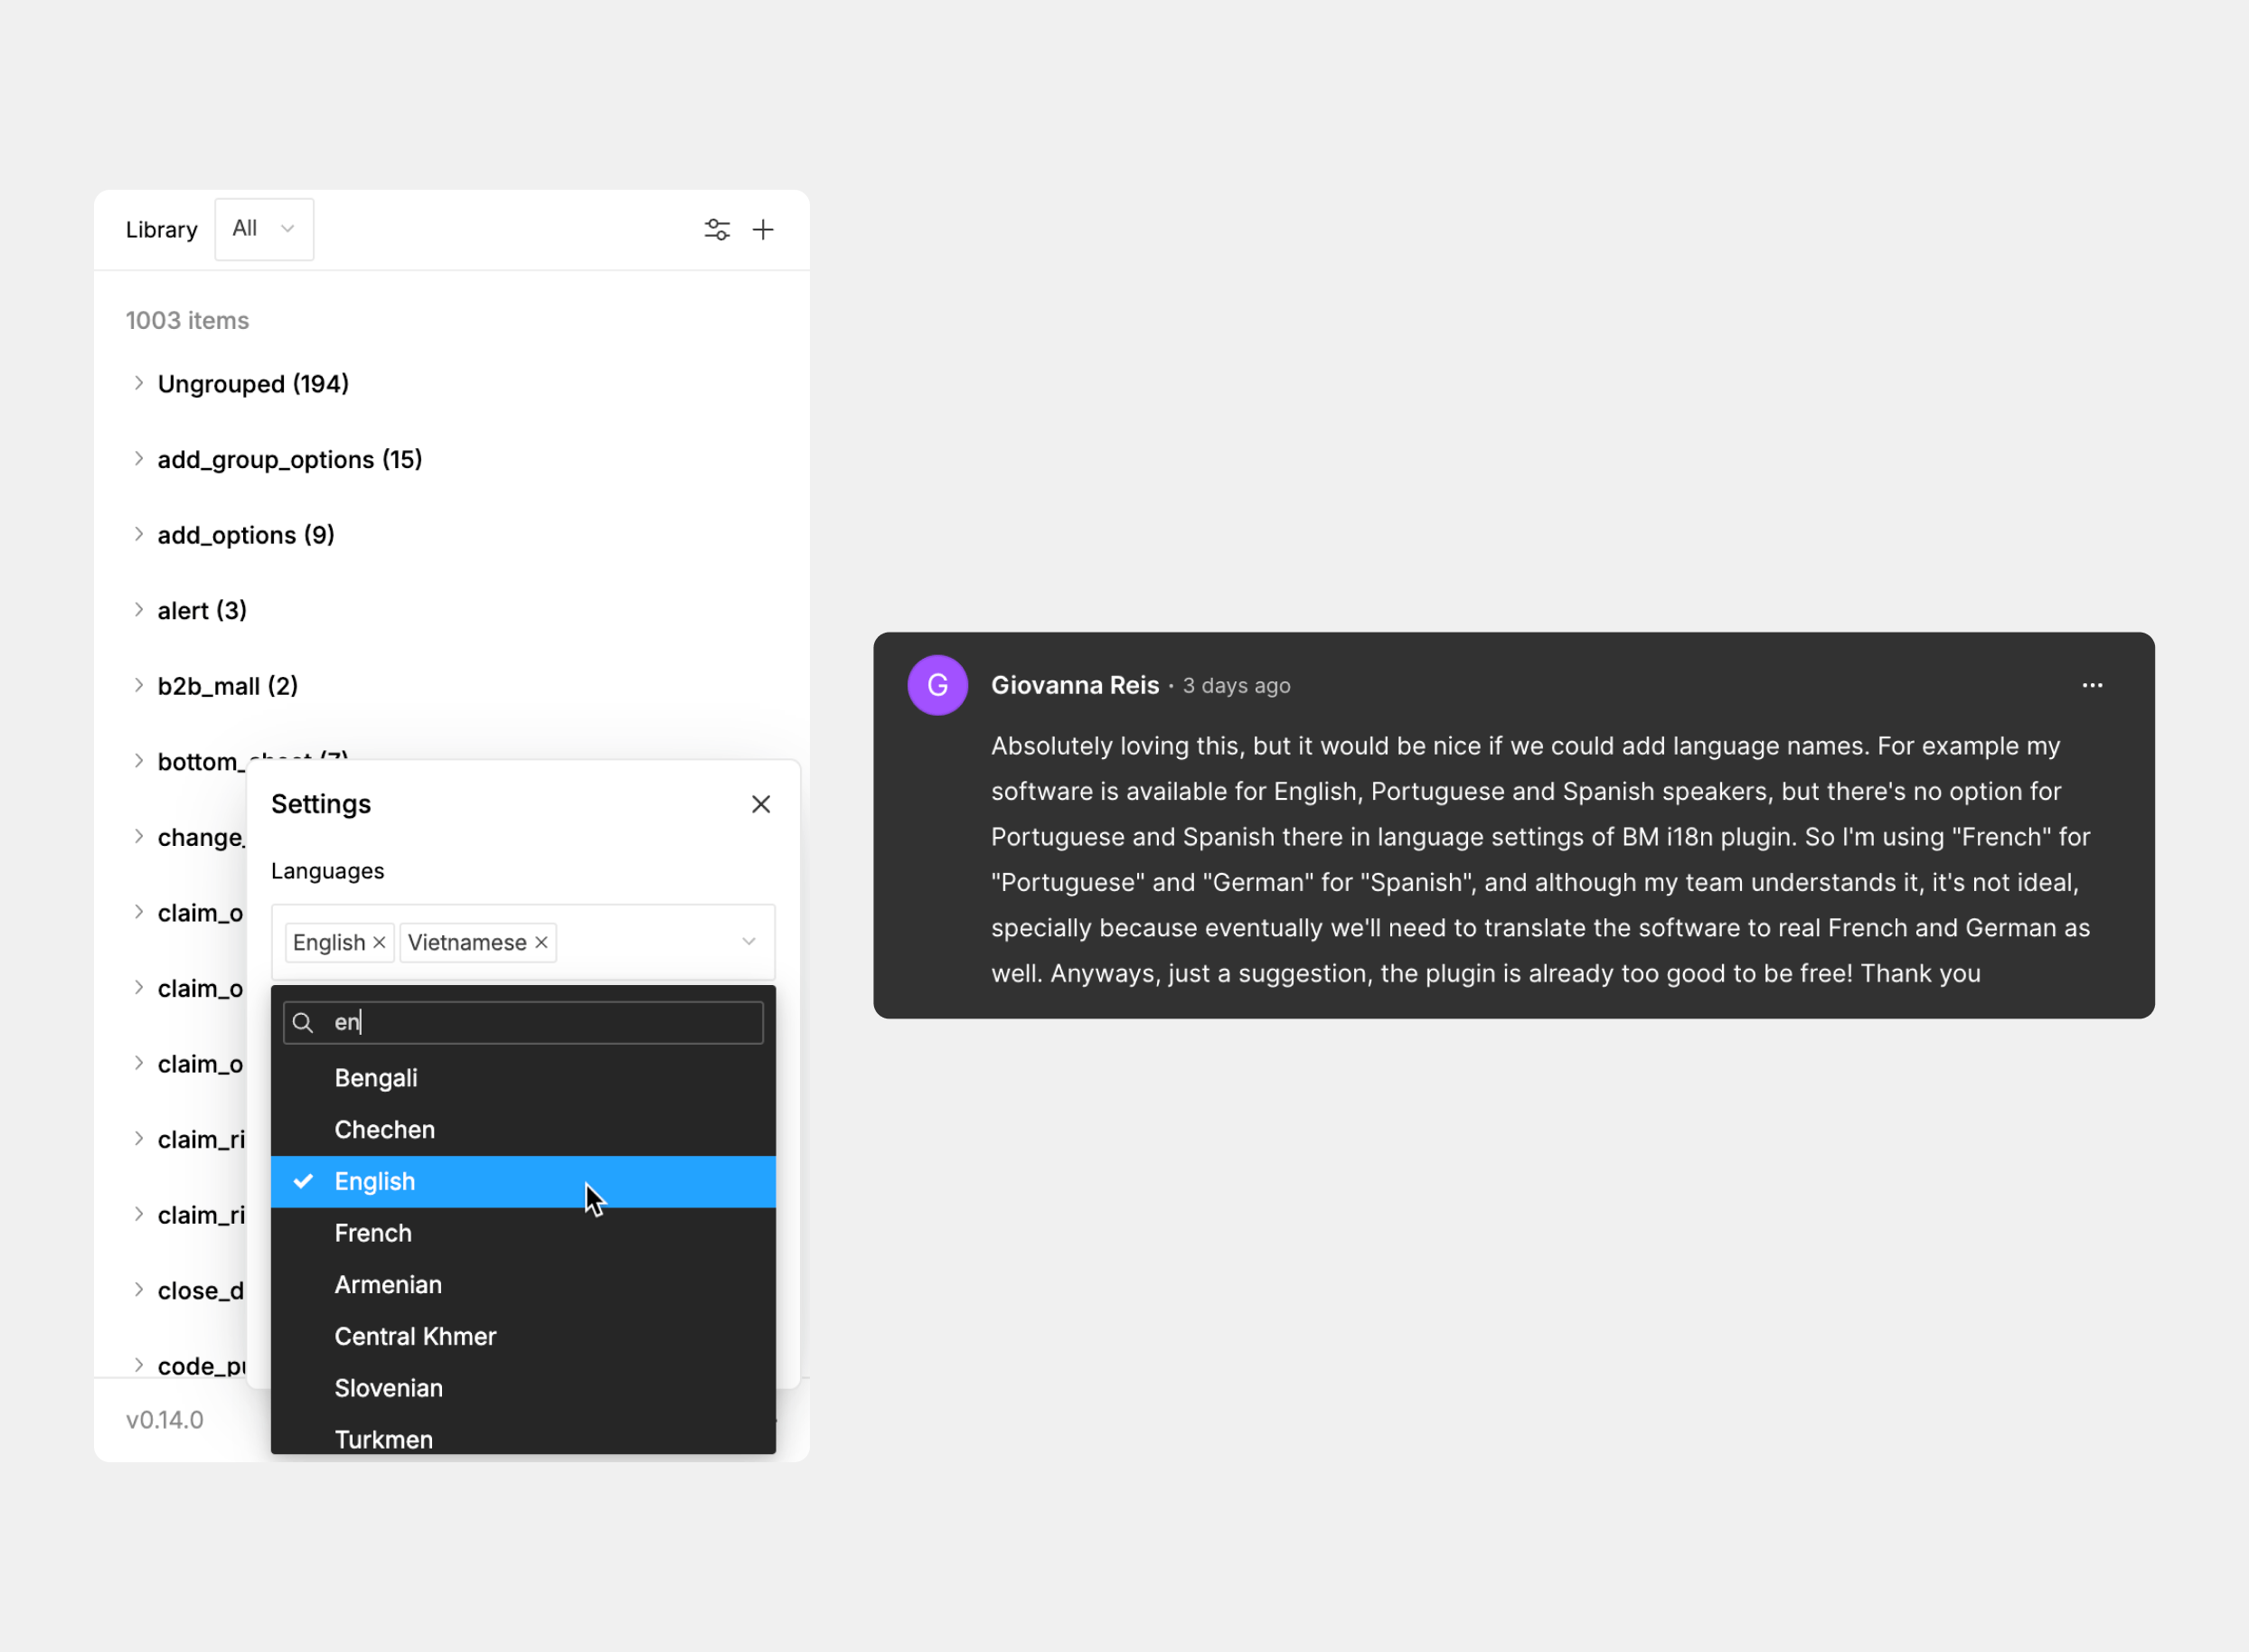Expand the Ungrouped 194 tree item

(140, 382)
